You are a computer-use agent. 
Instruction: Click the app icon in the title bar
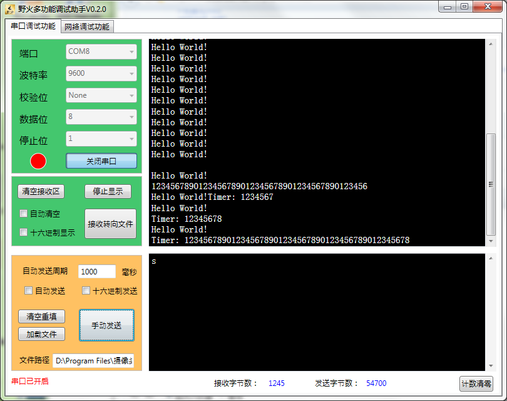pyautogui.click(x=9, y=9)
